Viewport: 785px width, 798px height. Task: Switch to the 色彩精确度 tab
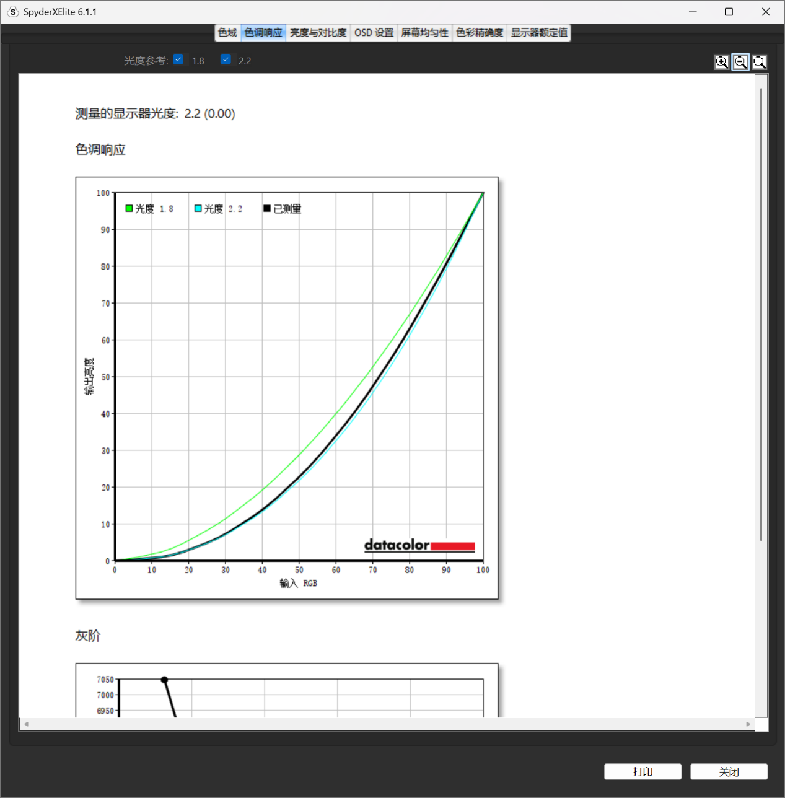[x=480, y=33]
